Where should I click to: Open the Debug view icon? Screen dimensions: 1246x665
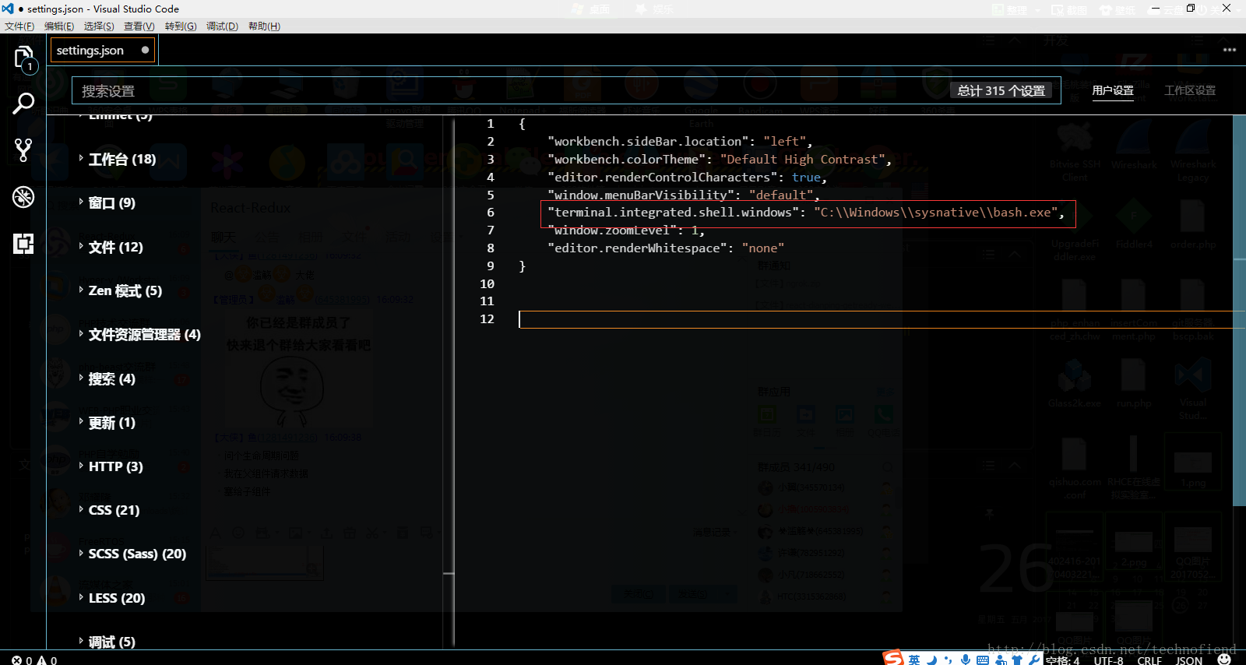(23, 197)
